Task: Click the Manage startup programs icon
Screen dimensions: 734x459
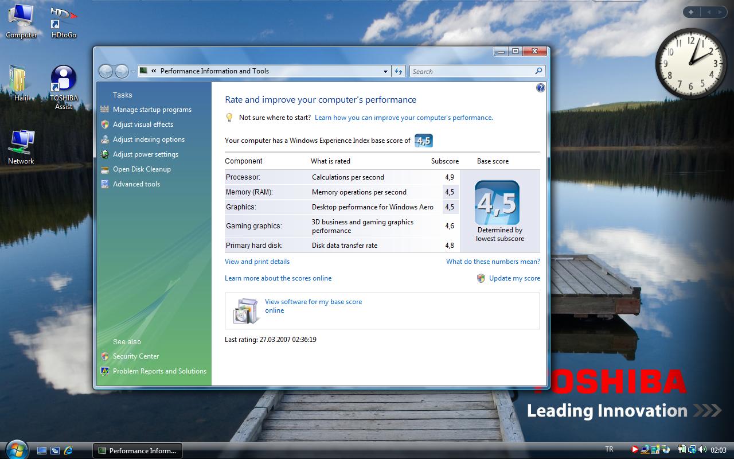Action: (104, 110)
